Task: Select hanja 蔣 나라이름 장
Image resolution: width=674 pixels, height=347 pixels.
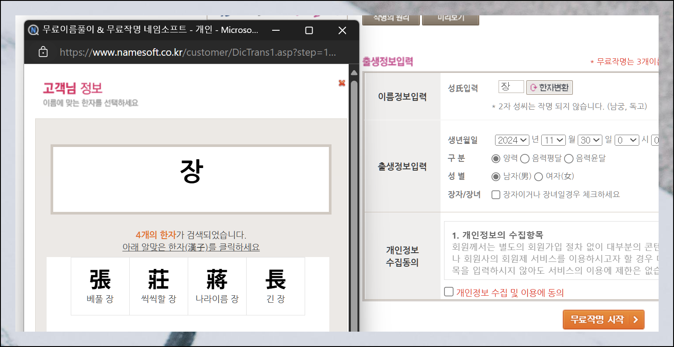Action: (x=217, y=286)
